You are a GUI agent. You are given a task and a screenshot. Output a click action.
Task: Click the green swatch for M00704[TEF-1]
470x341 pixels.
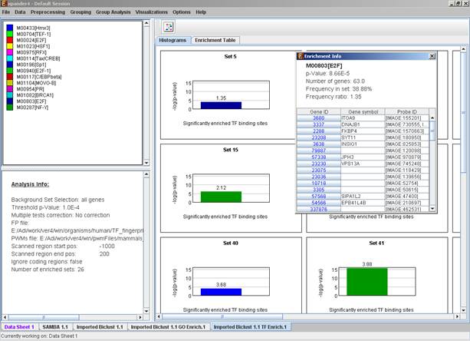click(10, 34)
